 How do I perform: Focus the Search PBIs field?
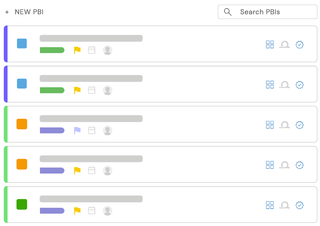pyautogui.click(x=267, y=12)
